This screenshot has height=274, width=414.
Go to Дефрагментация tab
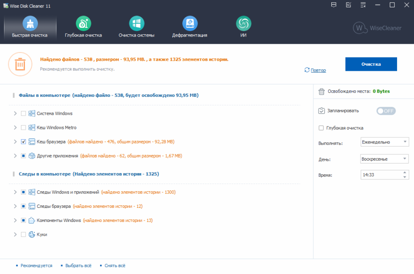coord(190,27)
